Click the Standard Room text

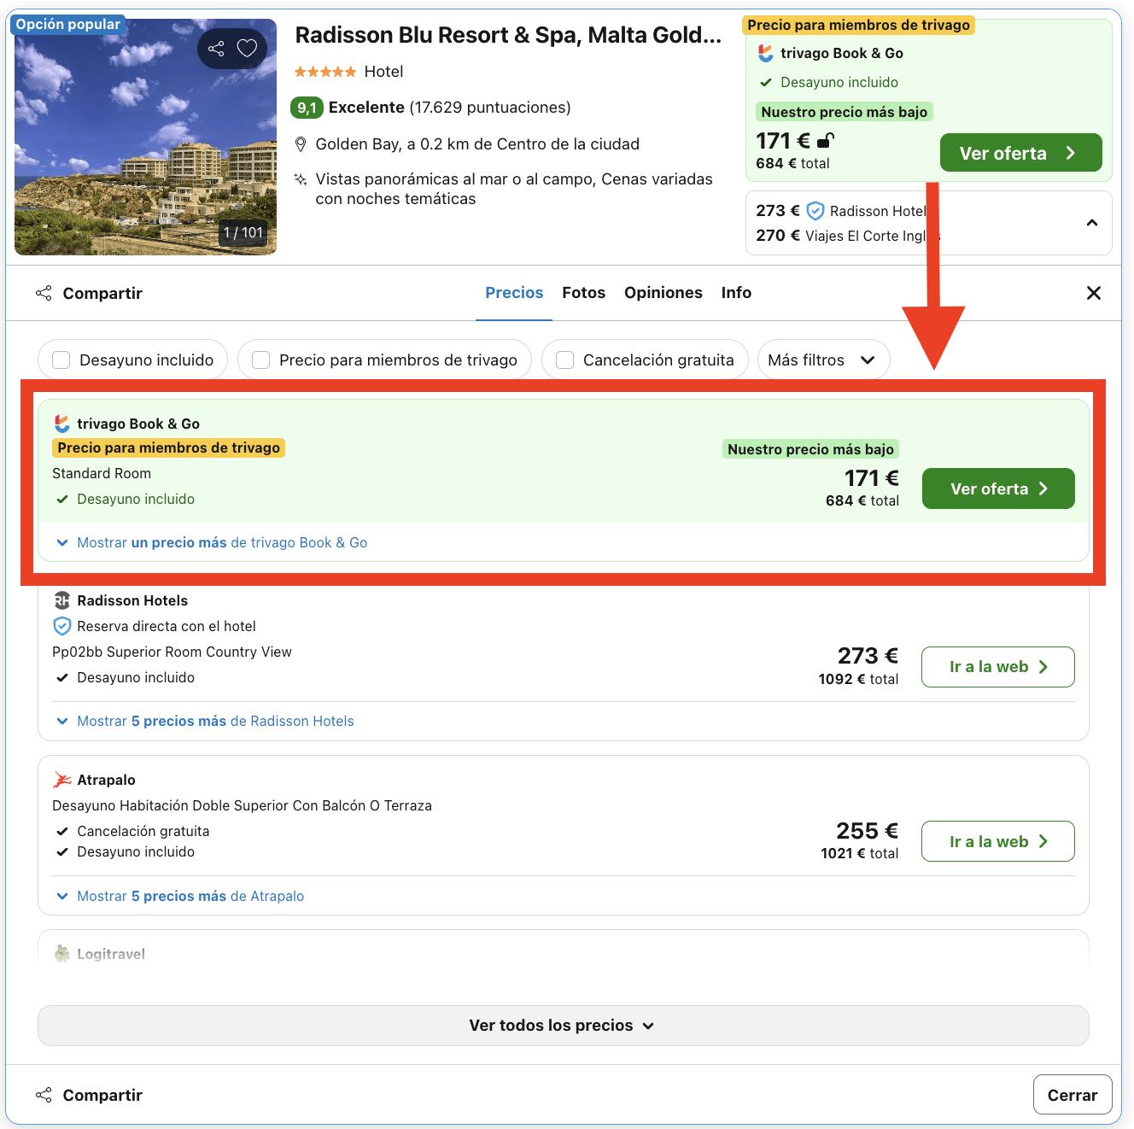102,474
